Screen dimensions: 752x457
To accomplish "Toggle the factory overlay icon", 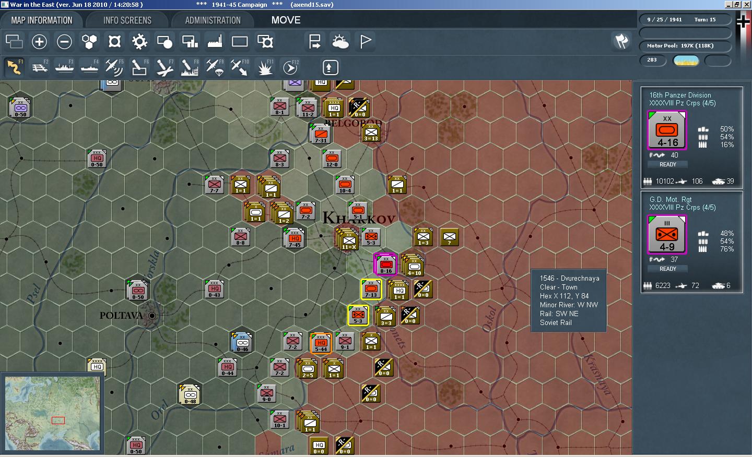I will 215,41.
